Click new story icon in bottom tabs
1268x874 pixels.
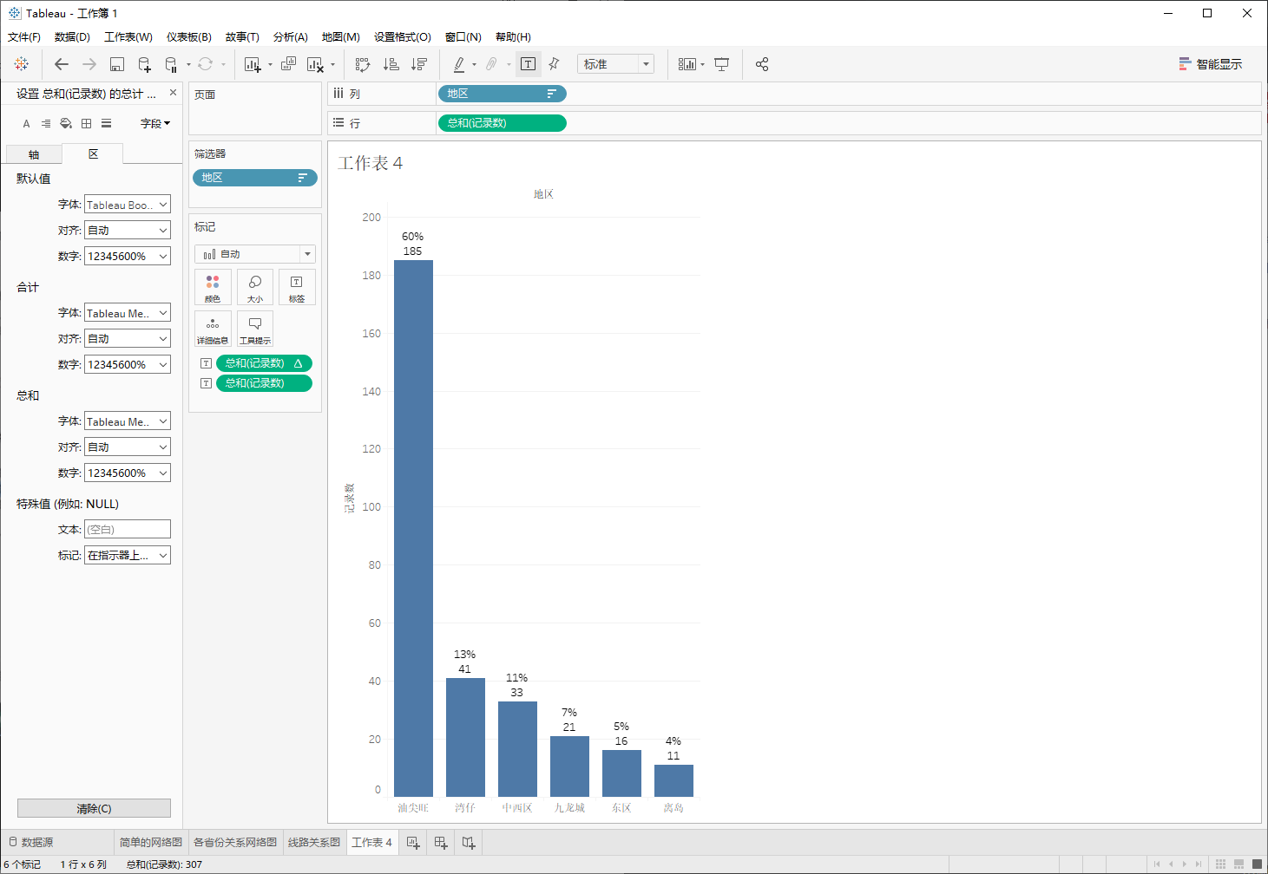coord(469,843)
